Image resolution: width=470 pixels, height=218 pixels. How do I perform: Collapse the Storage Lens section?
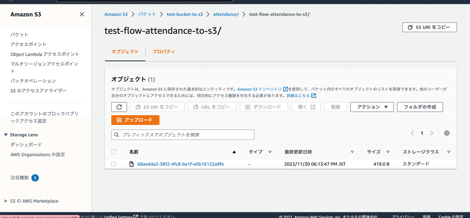click(6, 135)
